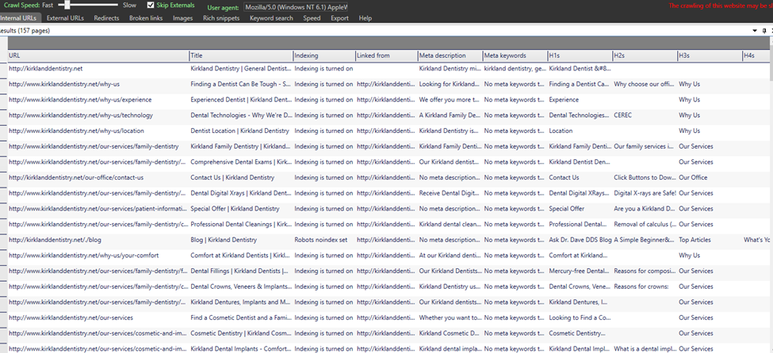Click 'Digital X-rays are Safe!' H2 cell

click(x=645, y=193)
